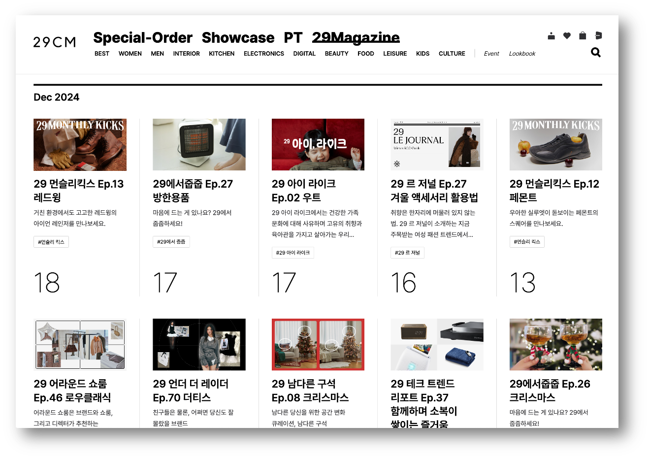Viewport: 649px width, 459px height.
Task: Click the #먼슬리 킥스 tag under 페몬트
Action: click(x=527, y=242)
